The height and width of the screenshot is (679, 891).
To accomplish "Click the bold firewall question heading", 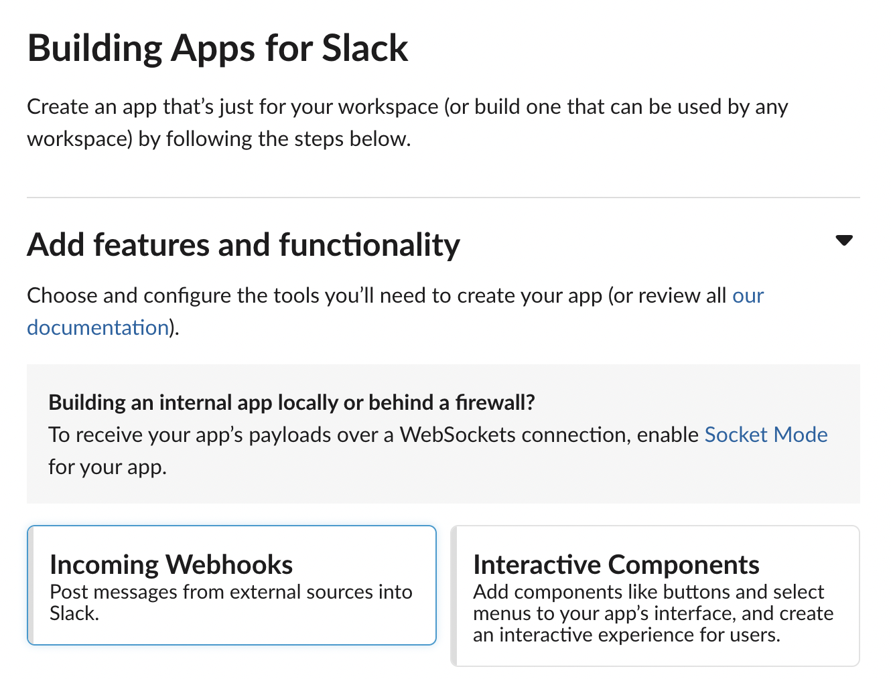I will pos(292,402).
